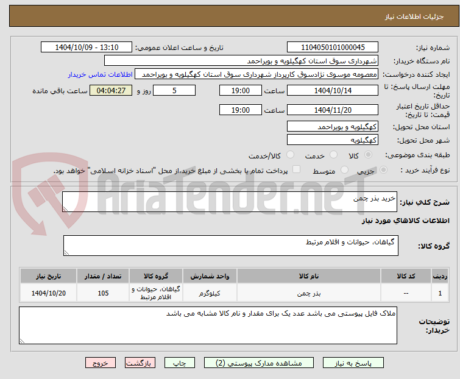Screen dimensions: 460x379
Task: Click the خرید بذر چمن description textarea
Action: pyautogui.click(x=230, y=202)
